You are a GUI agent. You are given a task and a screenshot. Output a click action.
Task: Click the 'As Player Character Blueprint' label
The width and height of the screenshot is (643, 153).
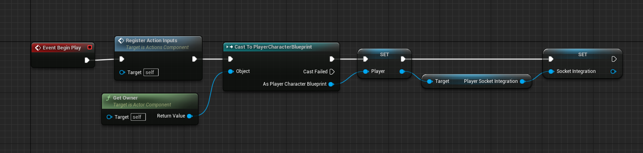(x=295, y=84)
